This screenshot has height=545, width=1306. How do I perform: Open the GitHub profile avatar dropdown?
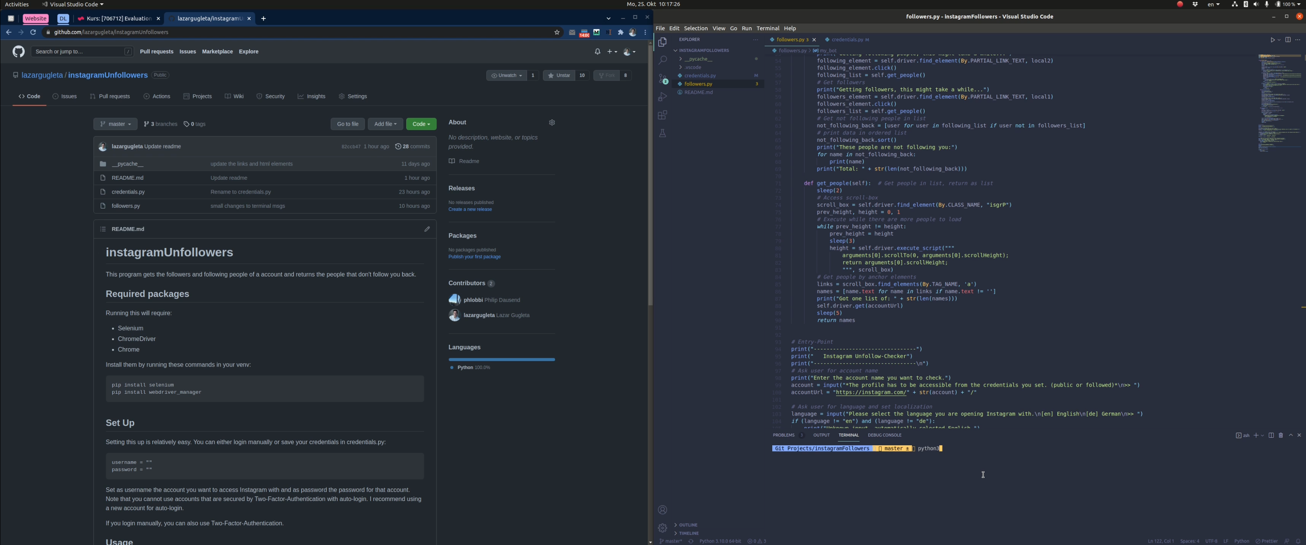[x=629, y=52]
